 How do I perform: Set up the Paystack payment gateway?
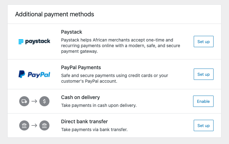[203, 42]
